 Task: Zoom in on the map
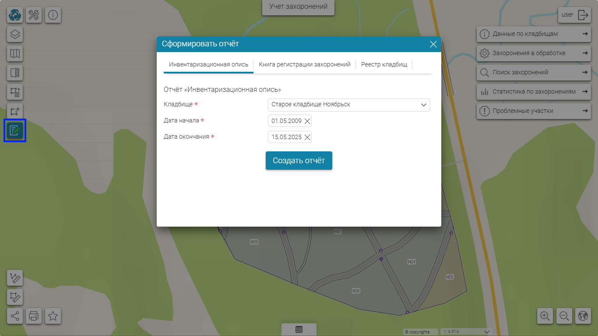(545, 315)
